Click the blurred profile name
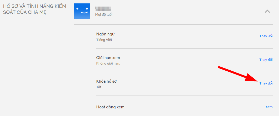Image resolution: width=279 pixels, height=116 pixels. [x=103, y=9]
